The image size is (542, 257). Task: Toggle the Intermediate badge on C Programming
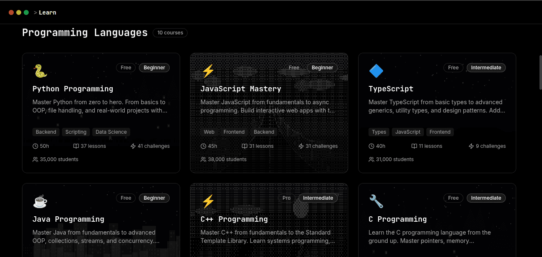tap(486, 198)
